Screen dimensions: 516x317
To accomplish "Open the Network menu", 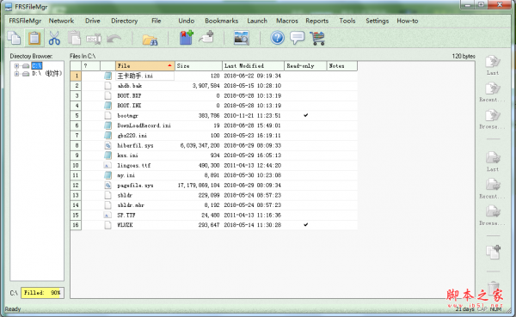I will (x=61, y=21).
